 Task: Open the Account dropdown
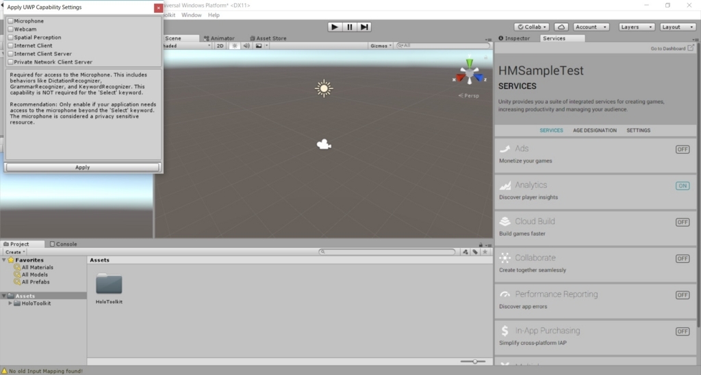591,27
